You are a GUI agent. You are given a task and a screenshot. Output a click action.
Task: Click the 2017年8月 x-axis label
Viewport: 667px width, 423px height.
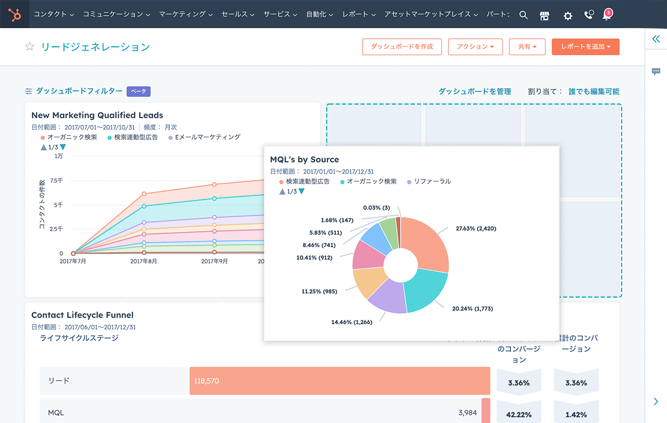144,261
